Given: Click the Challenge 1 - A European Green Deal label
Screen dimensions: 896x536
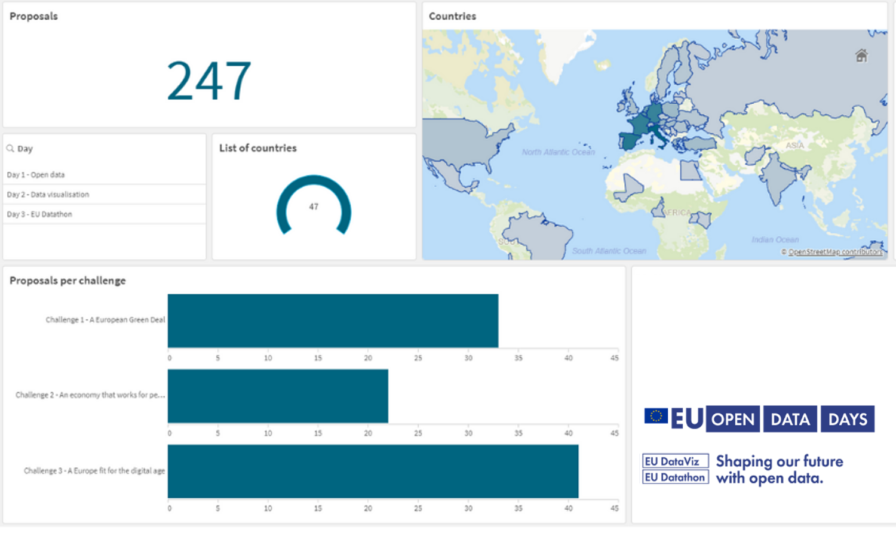Looking at the screenshot, I should 105,320.
